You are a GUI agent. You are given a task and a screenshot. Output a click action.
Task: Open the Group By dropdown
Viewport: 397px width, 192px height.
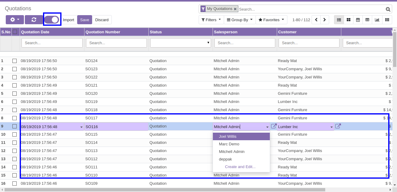click(240, 20)
